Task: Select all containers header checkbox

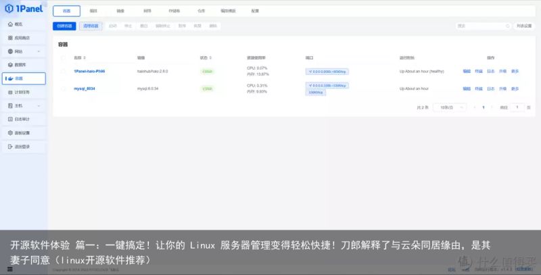Action: [x=63, y=58]
